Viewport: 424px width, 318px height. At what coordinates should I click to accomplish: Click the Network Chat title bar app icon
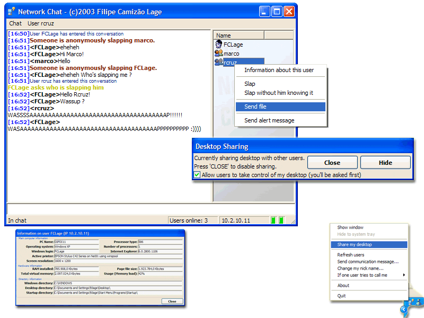[x=11, y=11]
